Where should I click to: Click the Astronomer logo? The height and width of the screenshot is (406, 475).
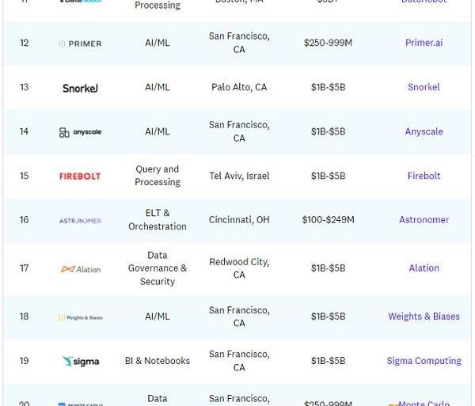[x=80, y=221]
